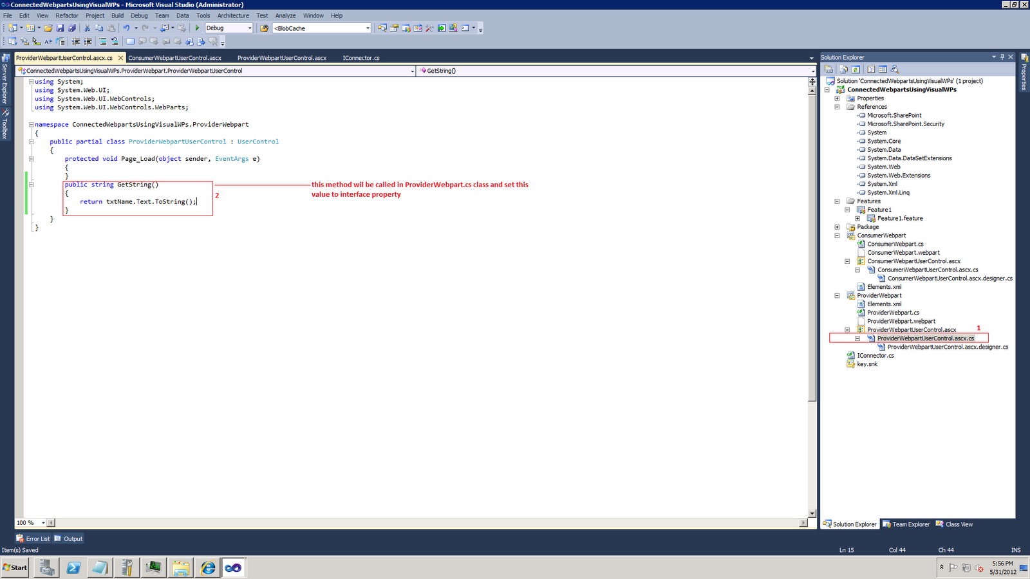1030x579 pixels.
Task: Open Windows PowerShell from the taskbar
Action: tap(73, 567)
